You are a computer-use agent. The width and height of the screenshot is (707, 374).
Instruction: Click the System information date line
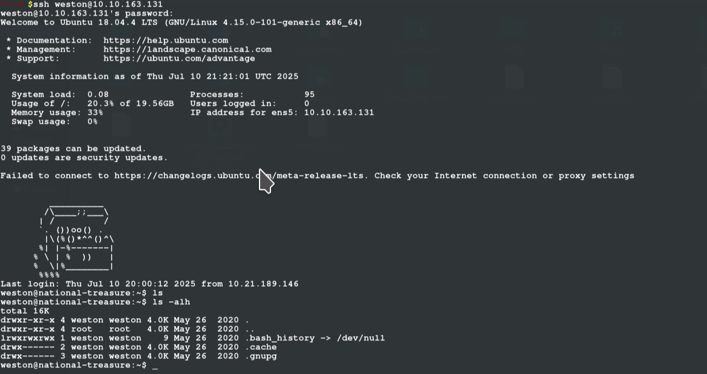tap(155, 76)
